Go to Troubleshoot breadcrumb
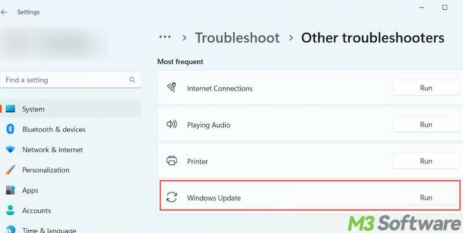The height and width of the screenshot is (233, 463). 237,38
